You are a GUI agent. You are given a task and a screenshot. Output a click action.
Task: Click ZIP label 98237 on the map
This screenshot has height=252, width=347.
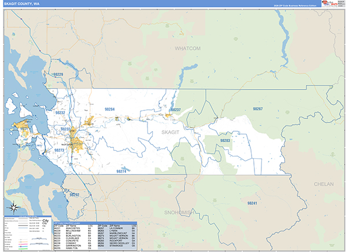176,110
